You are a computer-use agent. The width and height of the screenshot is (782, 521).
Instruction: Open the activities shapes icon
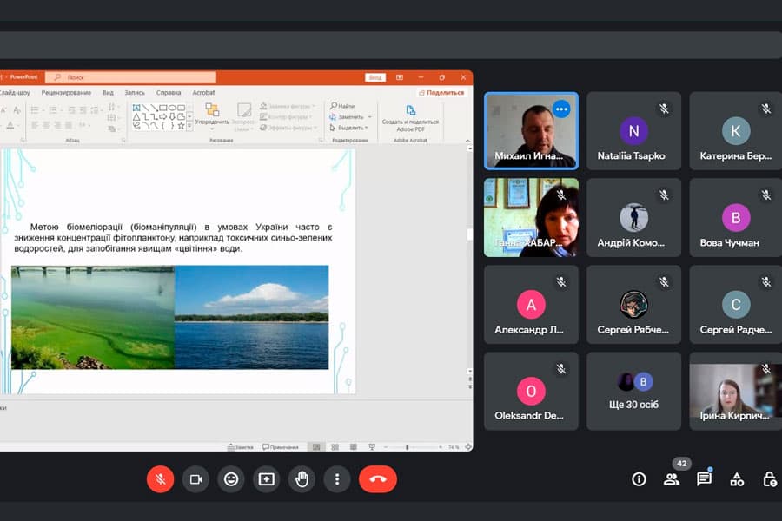[737, 479]
